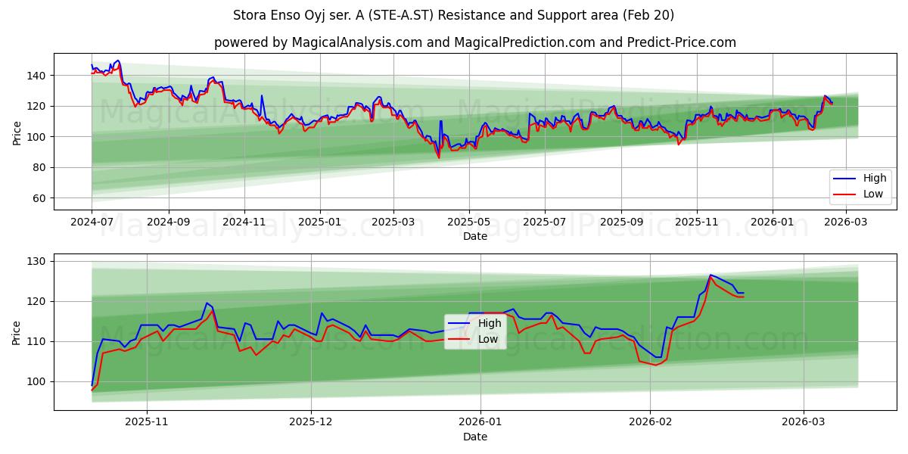Screen dimensions: 908x454
Task: Click the '2024-09' tick label
Action: click(168, 222)
